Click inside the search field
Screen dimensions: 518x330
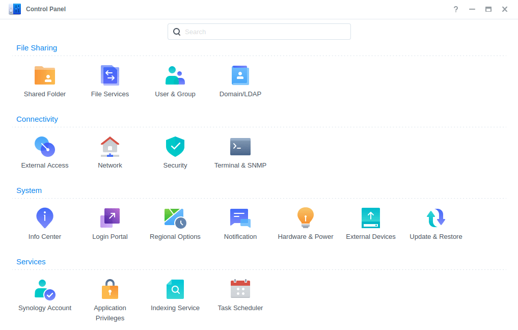259,31
